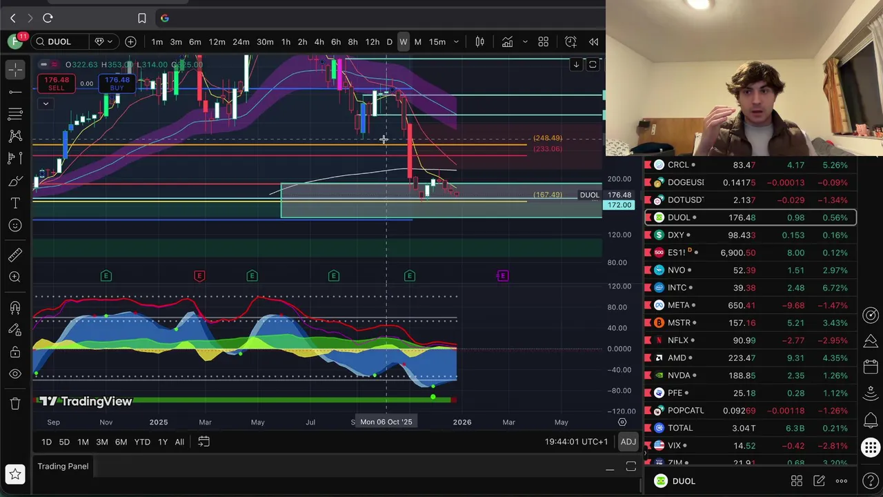
Task: Open the candlestick chart style menu
Action: click(479, 42)
